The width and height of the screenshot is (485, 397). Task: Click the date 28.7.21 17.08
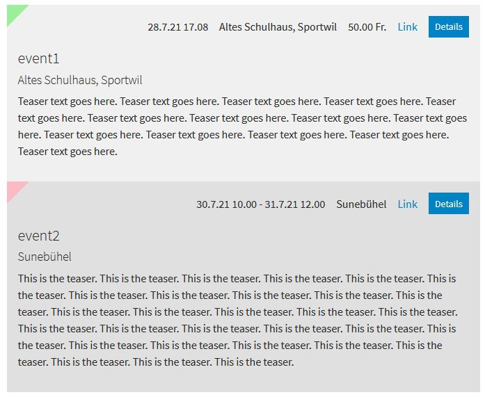(178, 27)
